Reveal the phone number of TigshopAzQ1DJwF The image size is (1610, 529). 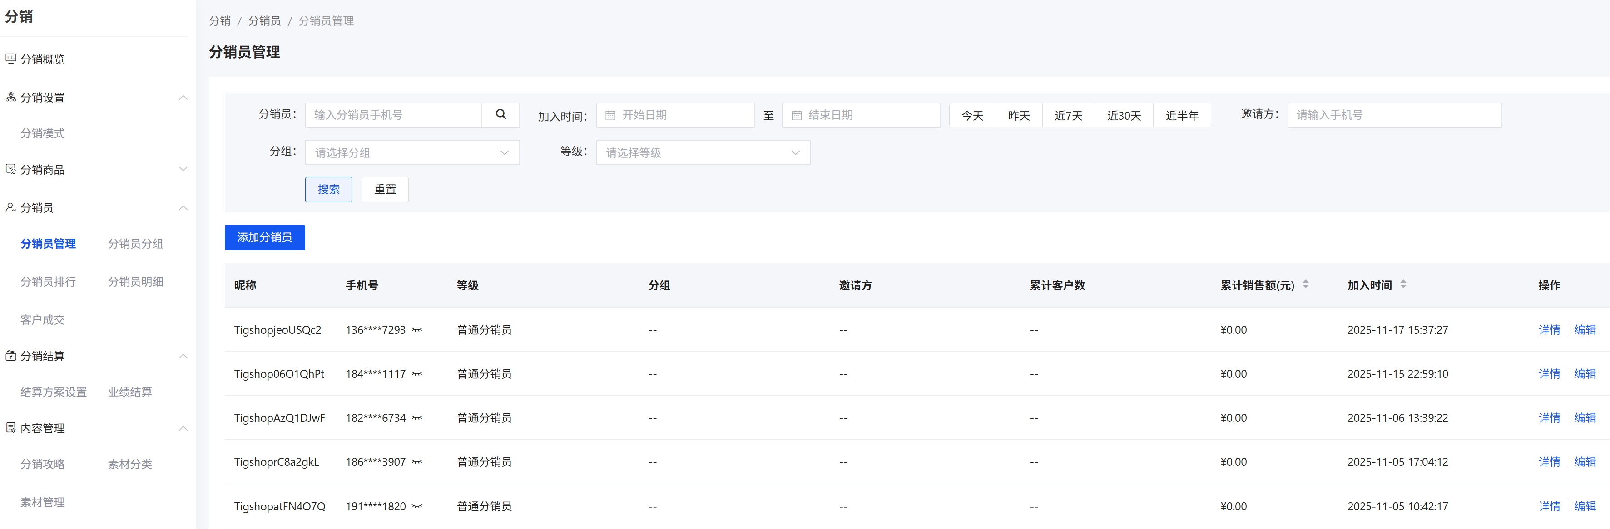417,418
